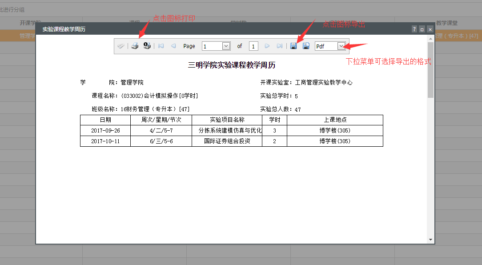Click the greyed print preview icon
The image size is (482, 265).
(x=121, y=46)
